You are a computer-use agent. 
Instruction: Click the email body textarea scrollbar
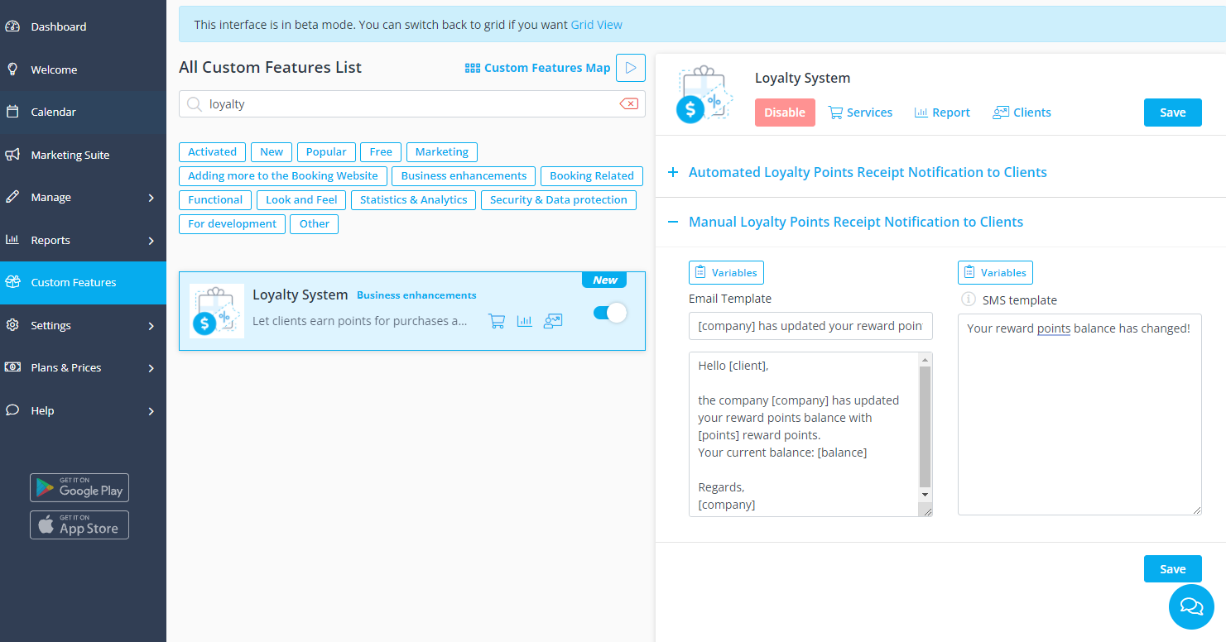pyautogui.click(x=925, y=426)
